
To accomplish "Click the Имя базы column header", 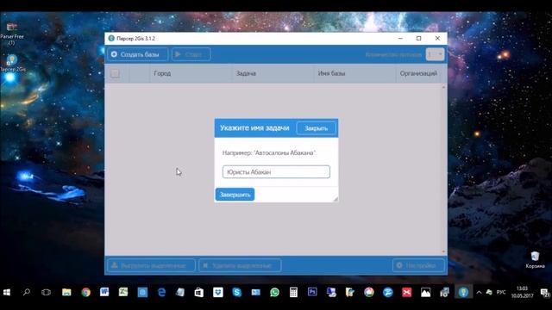I will pyautogui.click(x=331, y=73).
